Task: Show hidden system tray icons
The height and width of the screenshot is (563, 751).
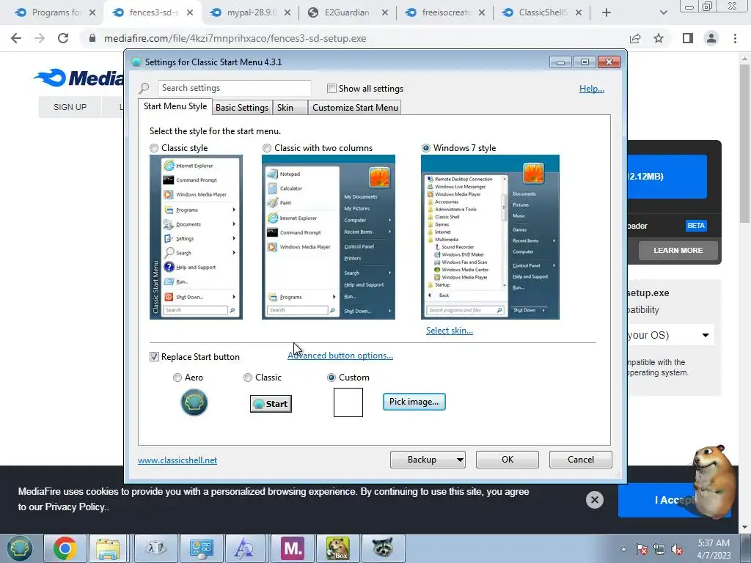Action: tap(623, 549)
